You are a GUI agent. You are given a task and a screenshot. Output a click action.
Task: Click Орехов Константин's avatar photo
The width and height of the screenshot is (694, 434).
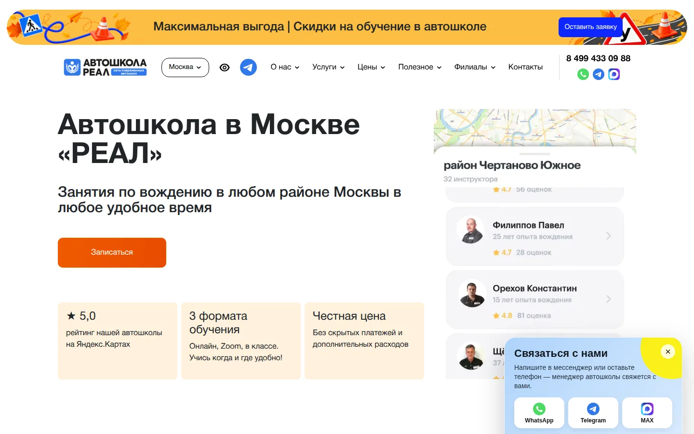click(x=472, y=294)
